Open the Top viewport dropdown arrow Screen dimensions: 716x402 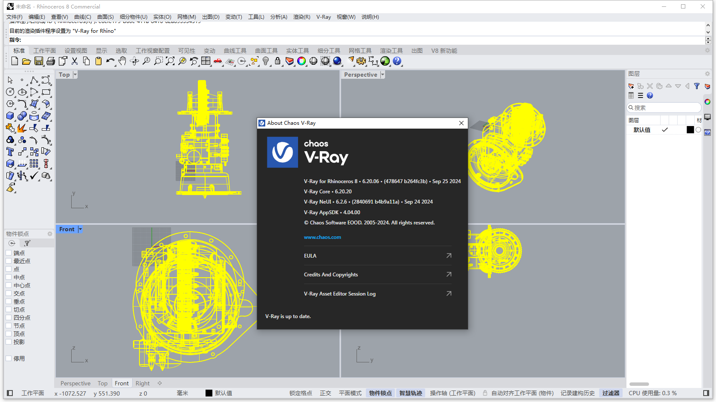tap(75, 75)
